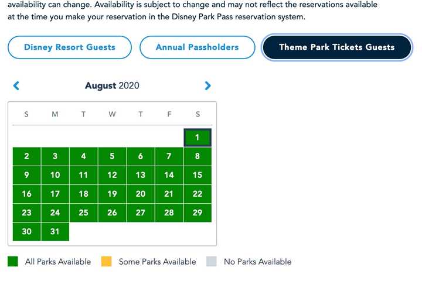Click the green All Parks Available swatch
422x281 pixels.
(13, 262)
